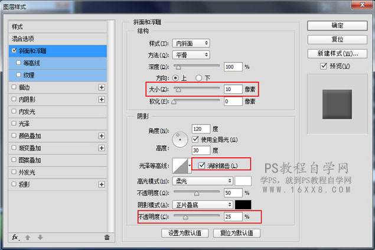Click the shadow 不透明度(C) slider thumb
The image size is (375, 250).
point(185,217)
